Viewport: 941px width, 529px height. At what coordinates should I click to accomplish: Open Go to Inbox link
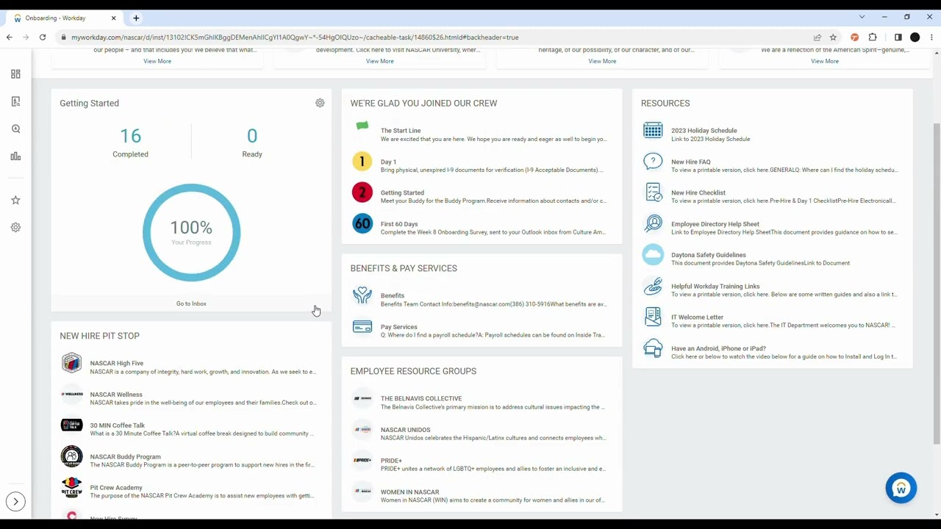point(191,303)
